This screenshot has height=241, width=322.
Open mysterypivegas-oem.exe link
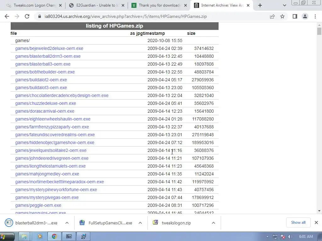click(x=47, y=197)
